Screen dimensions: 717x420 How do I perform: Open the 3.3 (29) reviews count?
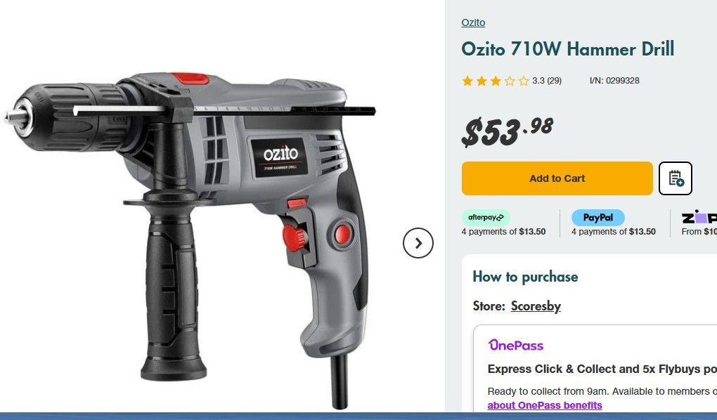coord(547,81)
